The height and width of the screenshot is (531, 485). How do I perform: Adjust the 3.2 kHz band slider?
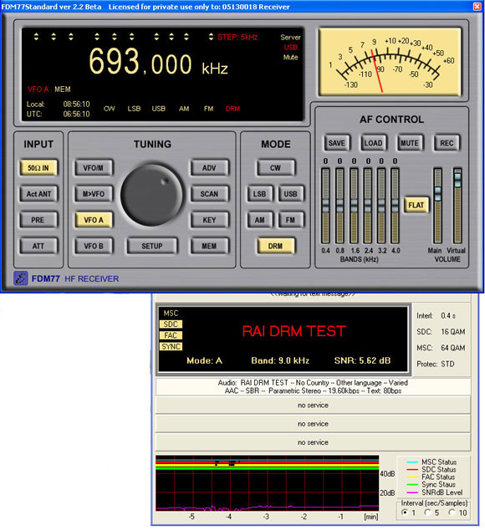tap(381, 205)
